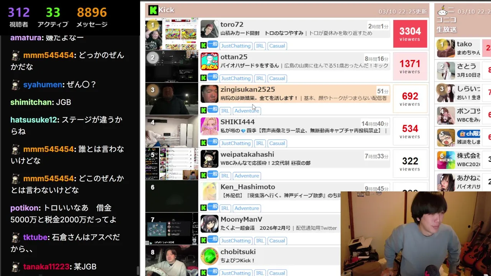Image resolution: width=491 pixels, height=276 pixels.
Task: Select IRL tag on zingisukan2525's row
Action: [225, 111]
